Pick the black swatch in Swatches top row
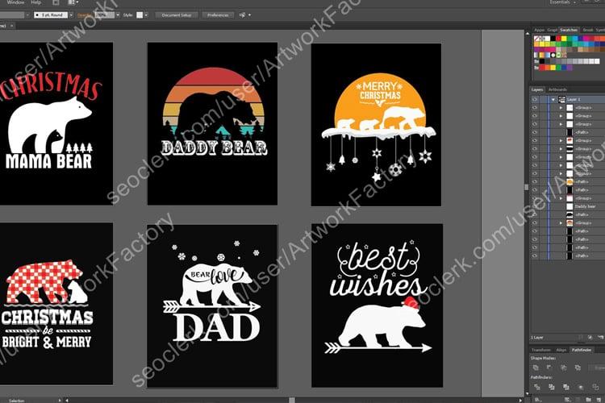 coord(553,39)
